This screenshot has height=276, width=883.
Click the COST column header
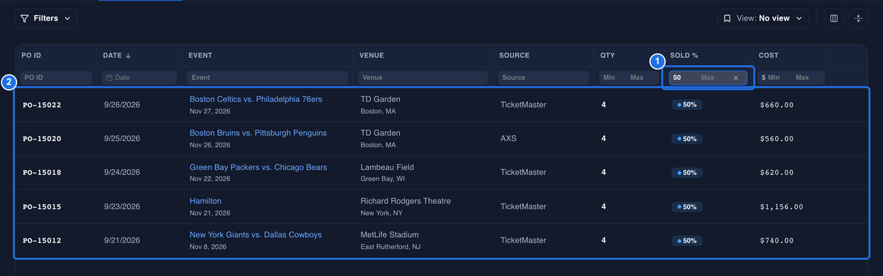pyautogui.click(x=768, y=55)
